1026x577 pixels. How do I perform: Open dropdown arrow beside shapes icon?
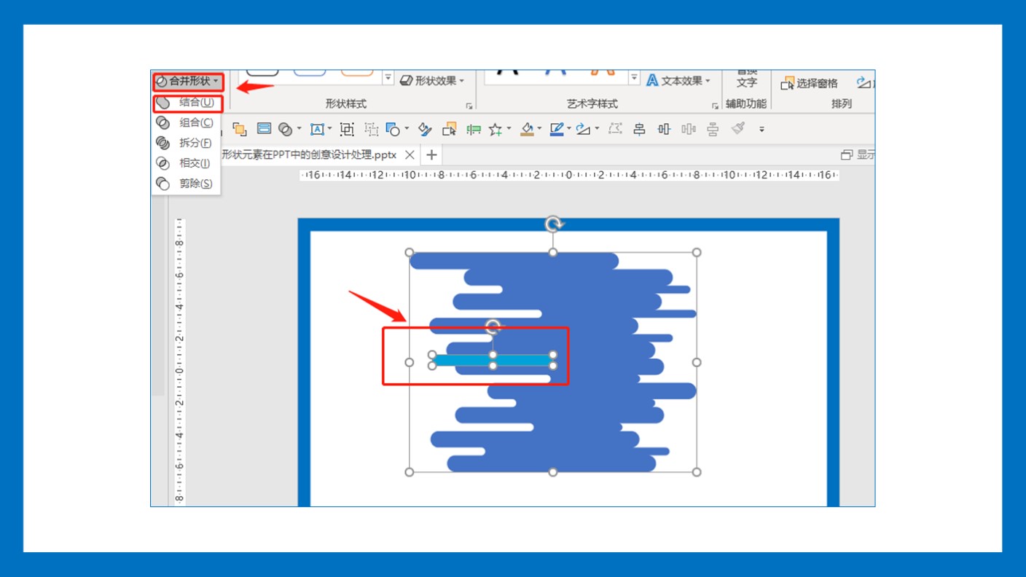pos(407,129)
